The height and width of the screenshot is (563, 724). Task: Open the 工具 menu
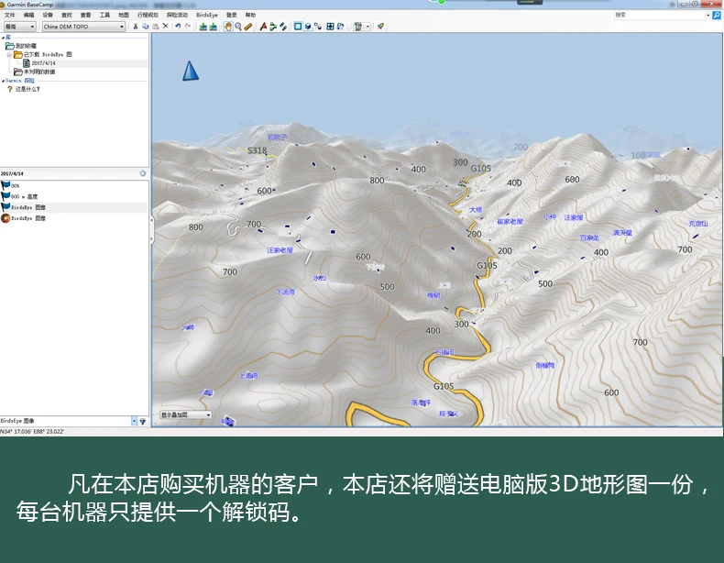point(104,16)
